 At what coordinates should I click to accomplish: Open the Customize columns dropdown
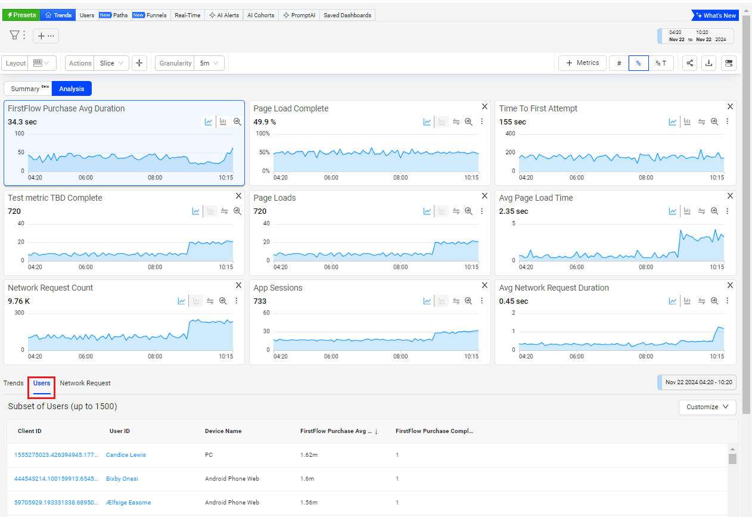click(x=707, y=407)
